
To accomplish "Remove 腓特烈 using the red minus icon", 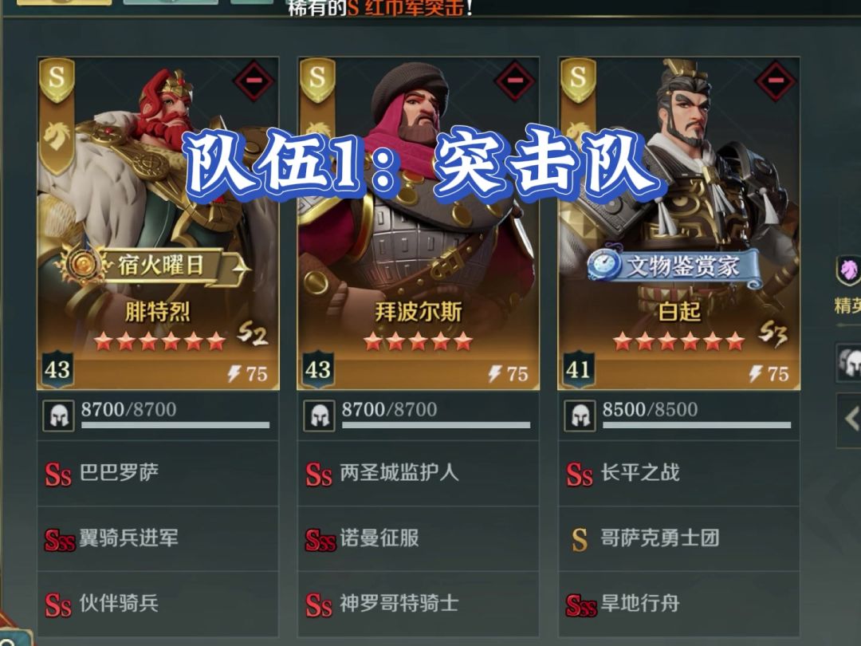I will (254, 81).
